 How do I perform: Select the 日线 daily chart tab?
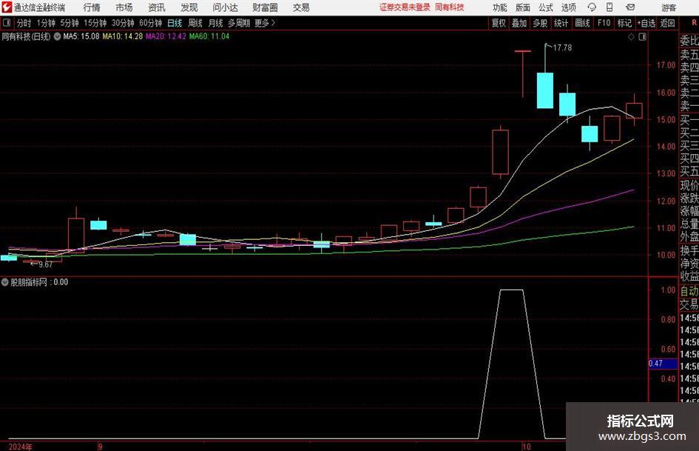(175, 23)
